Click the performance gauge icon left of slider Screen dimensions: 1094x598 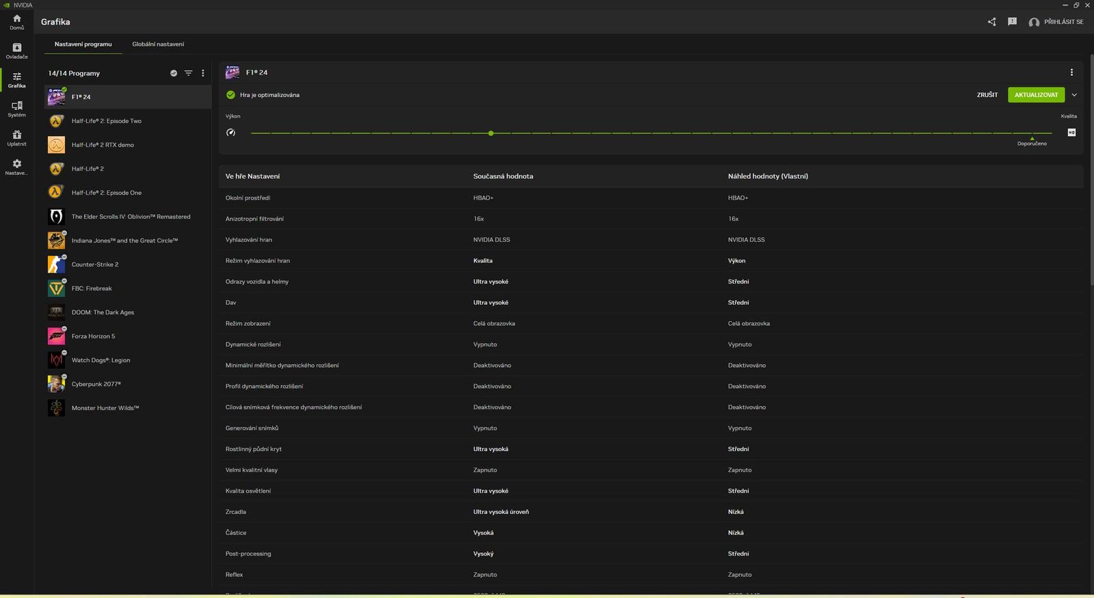point(231,133)
